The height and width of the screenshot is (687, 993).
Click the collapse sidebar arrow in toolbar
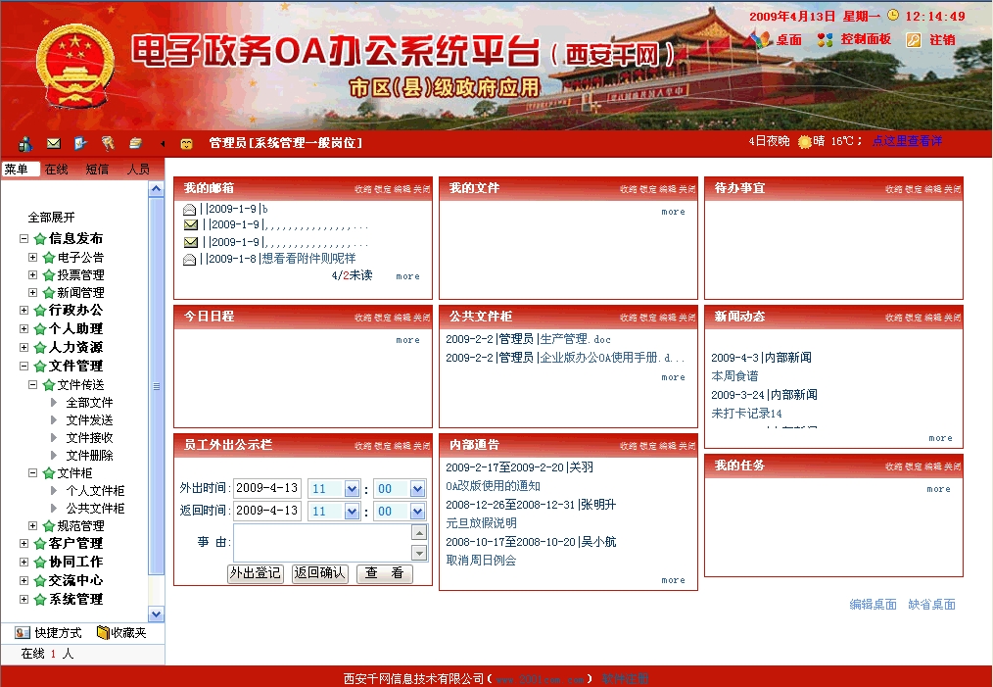tap(162, 144)
